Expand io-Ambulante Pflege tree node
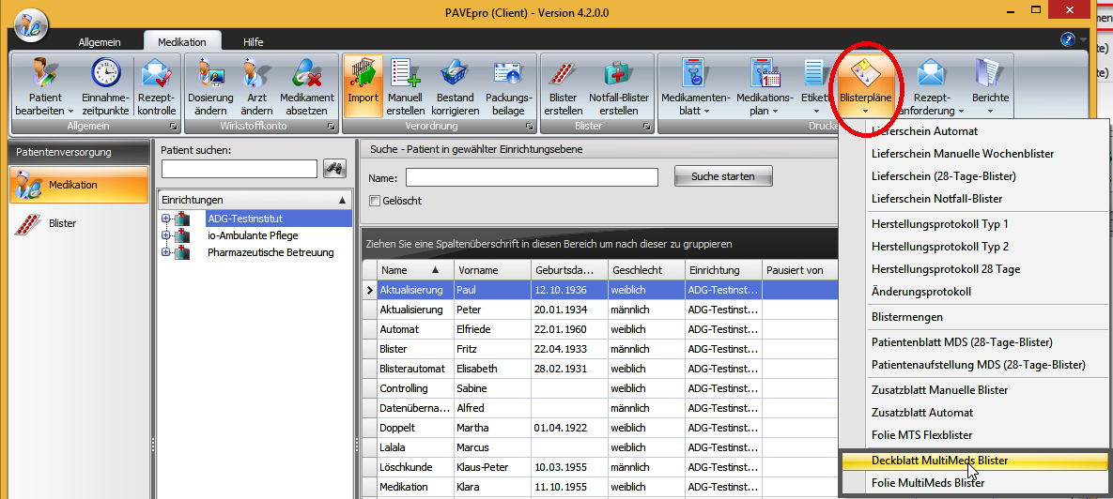Screen dimensions: 1113x499 166,235
